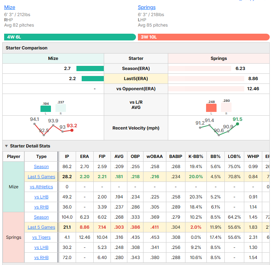Viewport: 272px width, 265px height.
Task: Click the highlighted Last5(ERA) row label
Action: [136, 79]
